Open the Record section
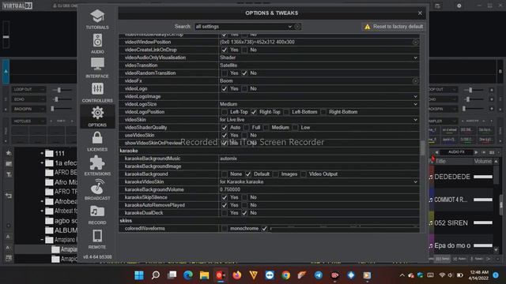Viewport: 506px width, 284px height. point(97,215)
